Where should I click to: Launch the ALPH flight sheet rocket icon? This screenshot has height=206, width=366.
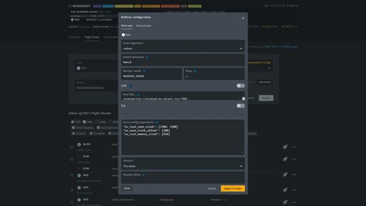[x=285, y=147]
